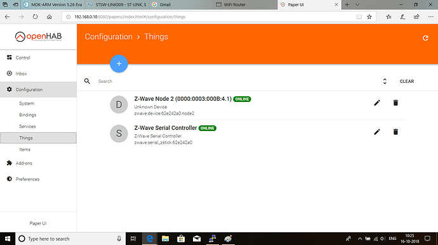Edit the Z-Wave Serial Controller thing
Image resolution: width=438 pixels, height=245 pixels.
pyautogui.click(x=377, y=132)
